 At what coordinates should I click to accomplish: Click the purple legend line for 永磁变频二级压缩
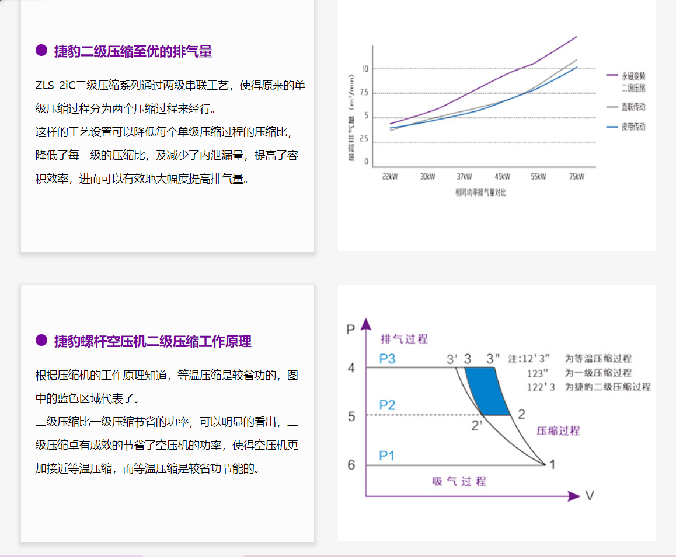click(x=612, y=75)
